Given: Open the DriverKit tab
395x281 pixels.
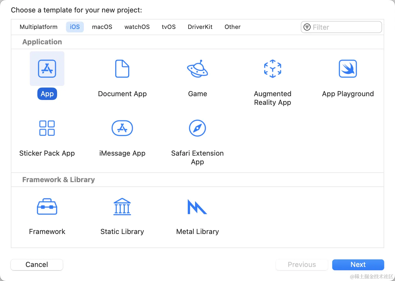Looking at the screenshot, I should coord(200,27).
